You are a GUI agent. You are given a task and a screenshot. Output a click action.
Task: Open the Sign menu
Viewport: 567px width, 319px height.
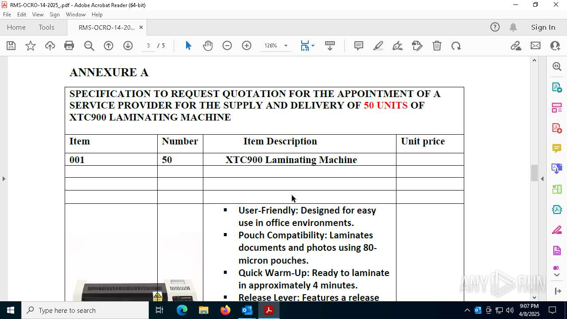(55, 15)
